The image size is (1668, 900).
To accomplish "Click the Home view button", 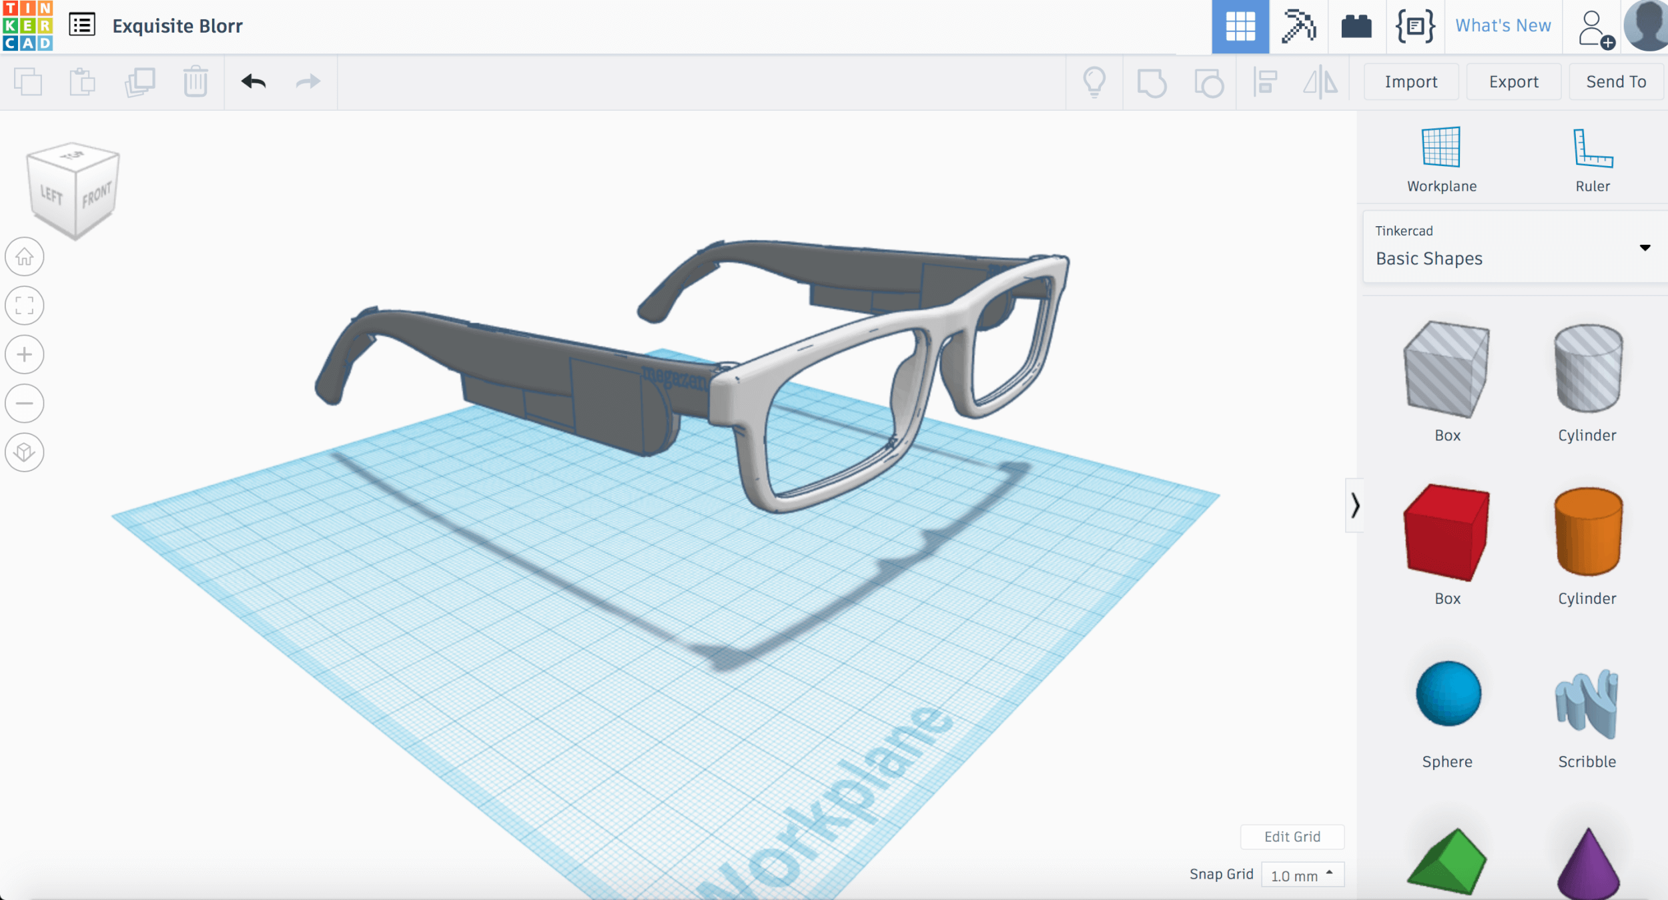I will (25, 256).
